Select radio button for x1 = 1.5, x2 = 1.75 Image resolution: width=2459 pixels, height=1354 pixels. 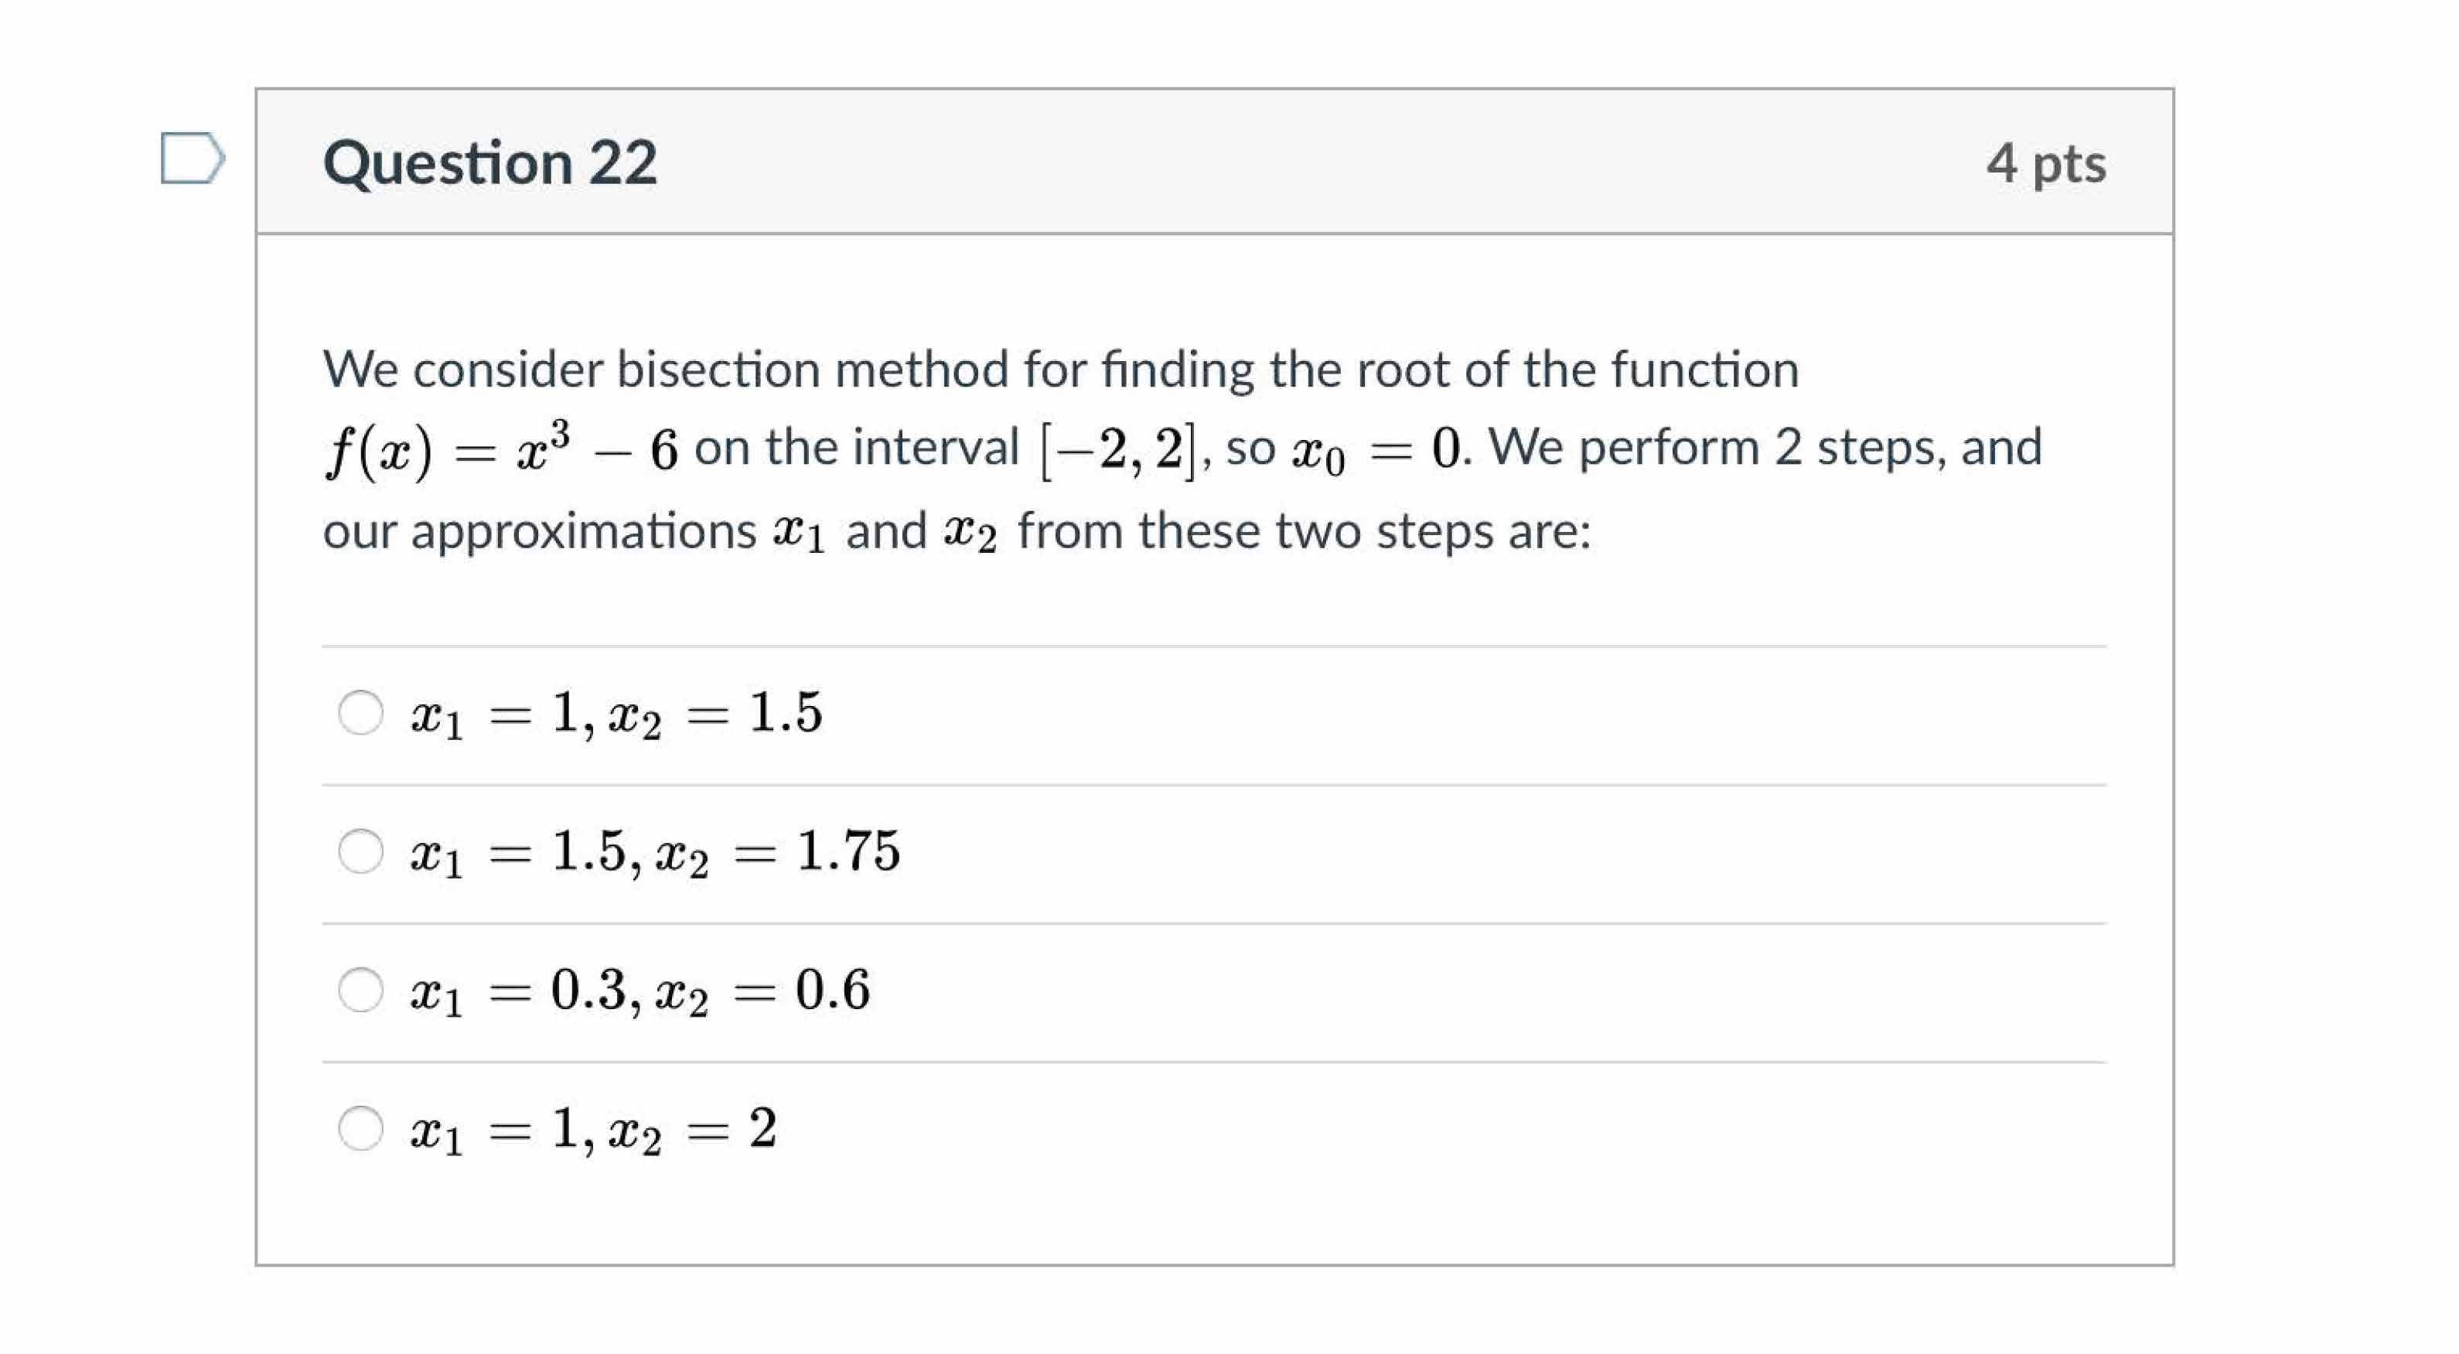pyautogui.click(x=361, y=851)
